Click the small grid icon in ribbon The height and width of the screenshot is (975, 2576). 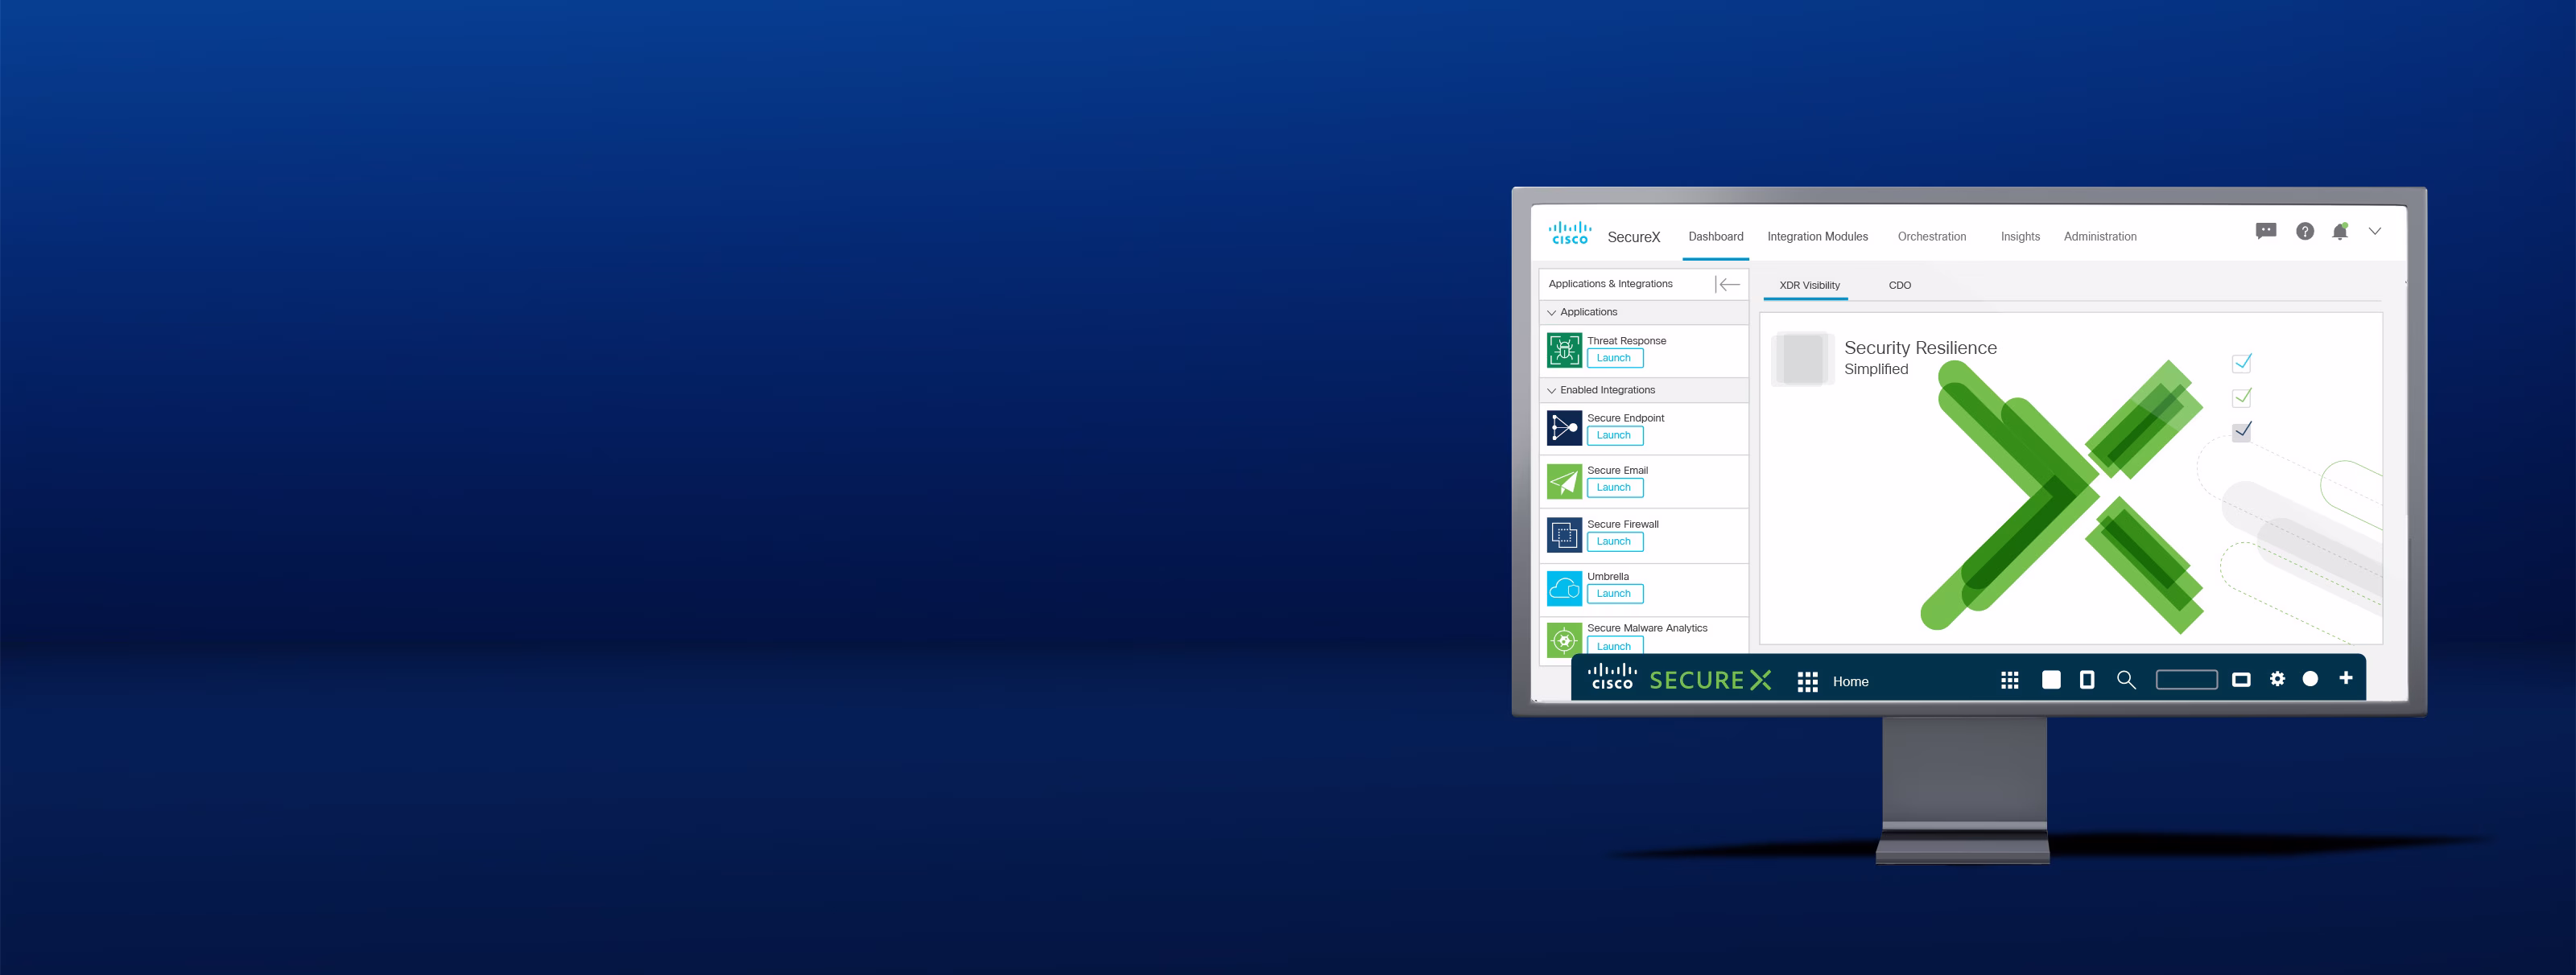2010,681
